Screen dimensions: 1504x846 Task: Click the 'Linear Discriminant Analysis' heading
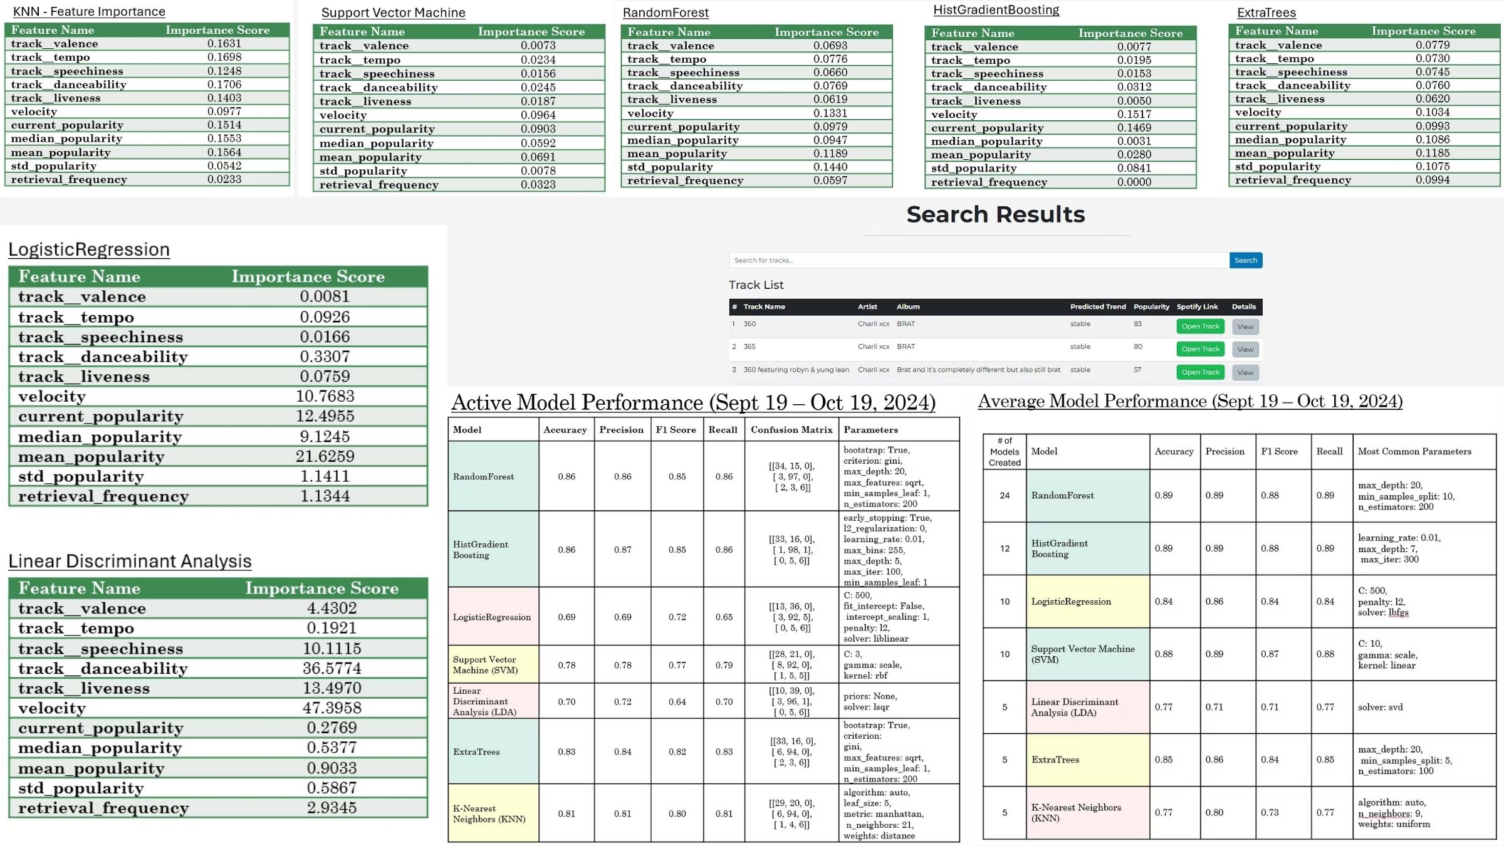130,561
